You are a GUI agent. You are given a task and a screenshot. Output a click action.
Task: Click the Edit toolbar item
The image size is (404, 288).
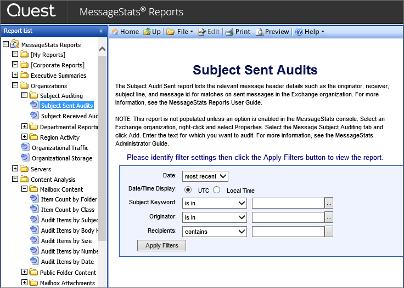coord(209,32)
